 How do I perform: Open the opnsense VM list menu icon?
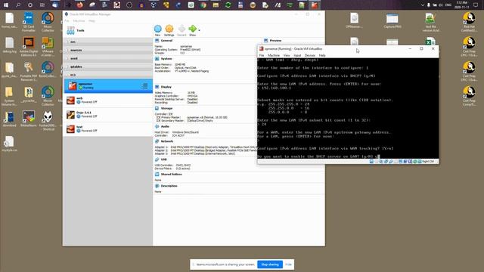[x=144, y=86]
